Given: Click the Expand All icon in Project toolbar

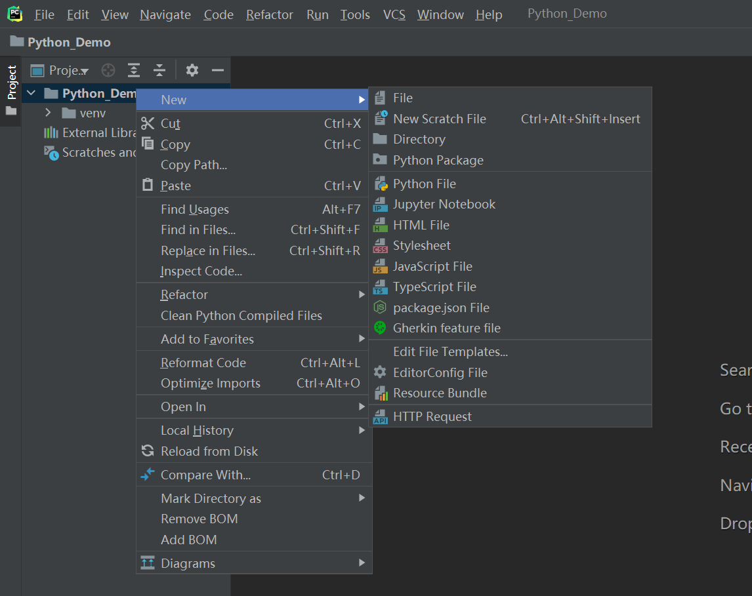Looking at the screenshot, I should point(134,70).
